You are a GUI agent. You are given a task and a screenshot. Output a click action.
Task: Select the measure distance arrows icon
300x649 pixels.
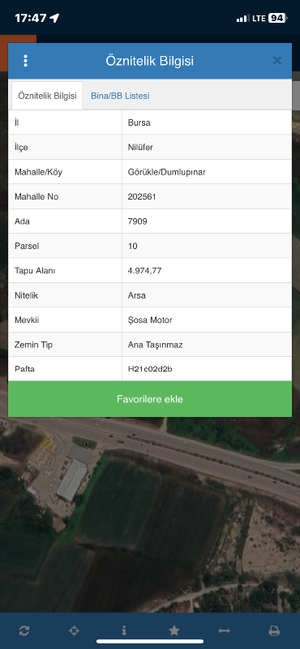click(225, 631)
